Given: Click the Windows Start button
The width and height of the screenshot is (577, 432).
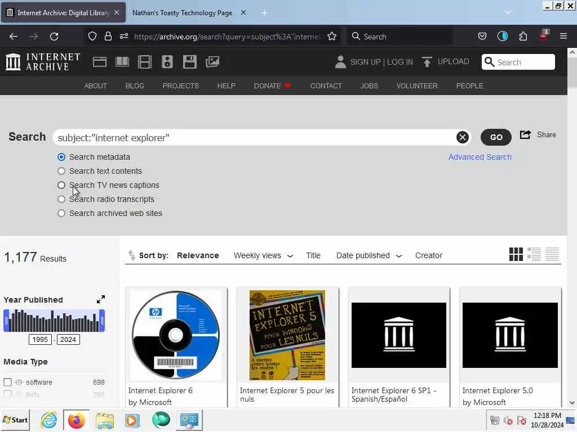Looking at the screenshot, I should click(x=15, y=420).
